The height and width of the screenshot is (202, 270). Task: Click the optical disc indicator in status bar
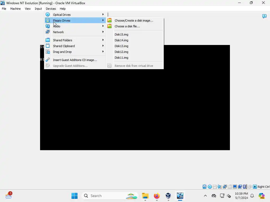tap(210, 187)
